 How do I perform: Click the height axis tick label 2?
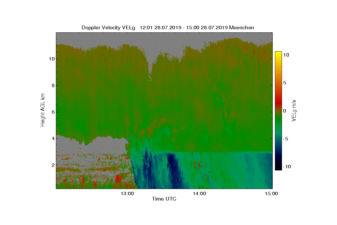[53, 165]
